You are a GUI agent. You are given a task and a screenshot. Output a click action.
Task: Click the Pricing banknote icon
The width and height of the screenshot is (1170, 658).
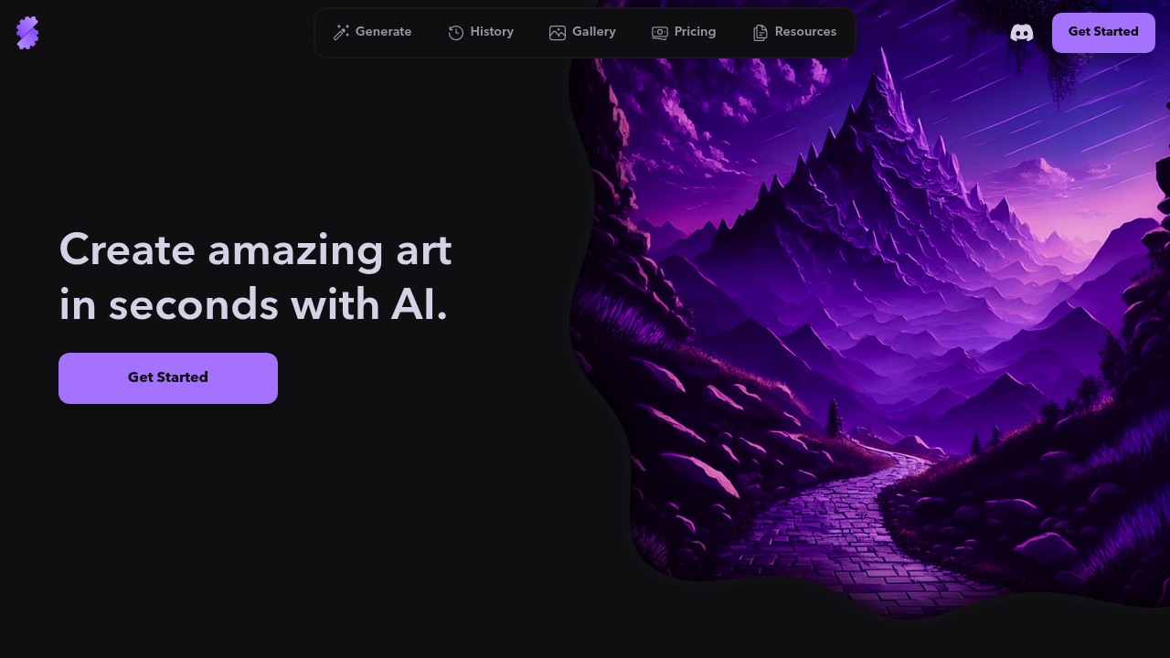click(x=660, y=33)
